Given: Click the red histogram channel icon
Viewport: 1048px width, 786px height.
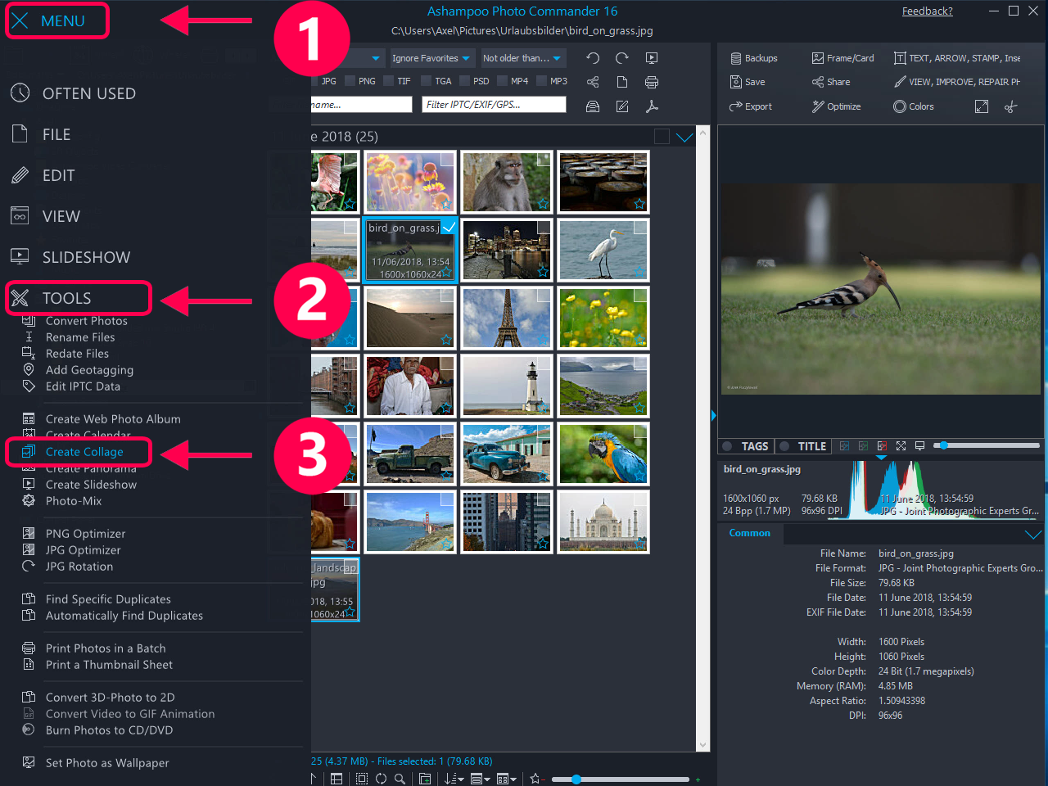Looking at the screenshot, I should pos(882,446).
